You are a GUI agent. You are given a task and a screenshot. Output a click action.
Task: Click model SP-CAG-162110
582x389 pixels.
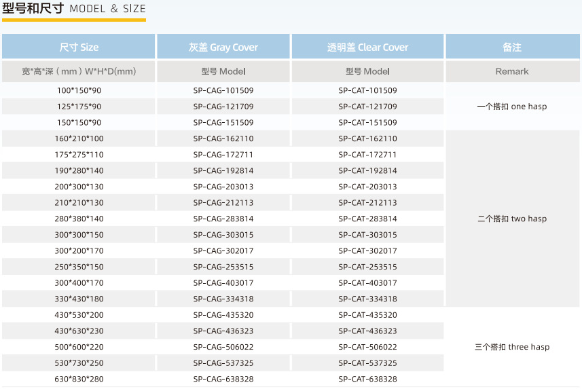click(223, 138)
